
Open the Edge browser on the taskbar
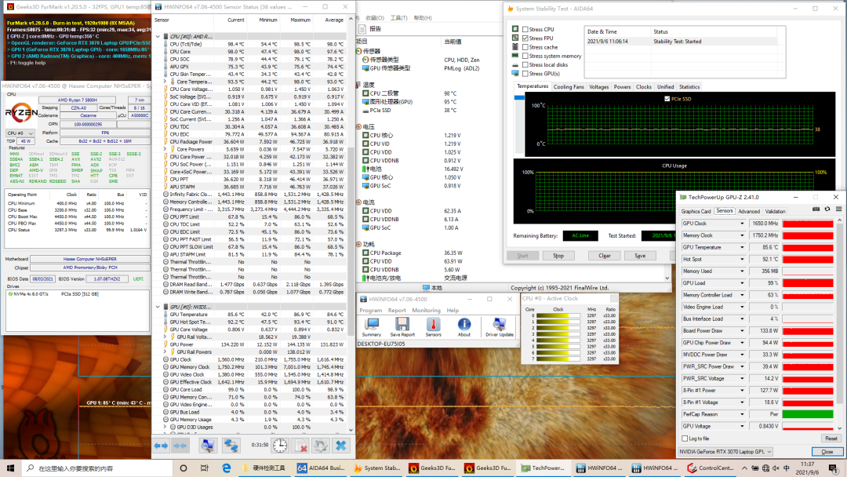(x=225, y=468)
